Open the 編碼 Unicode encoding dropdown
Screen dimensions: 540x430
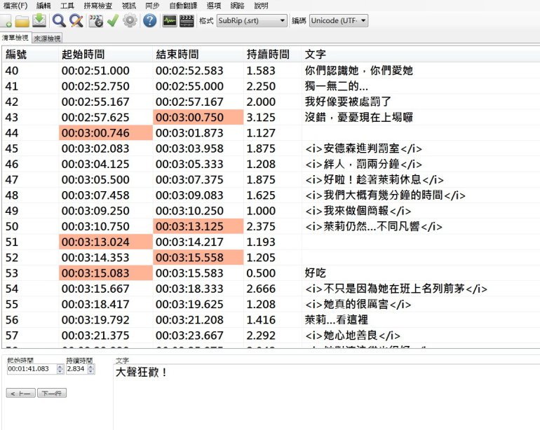[x=339, y=20]
